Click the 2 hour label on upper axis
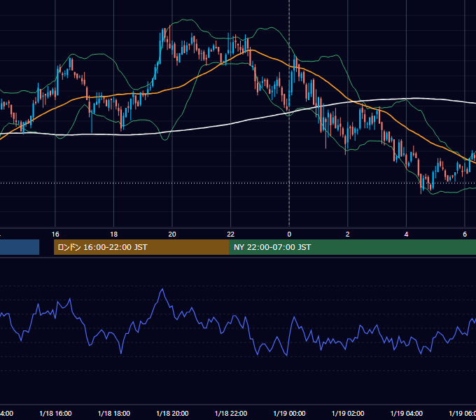 point(348,234)
